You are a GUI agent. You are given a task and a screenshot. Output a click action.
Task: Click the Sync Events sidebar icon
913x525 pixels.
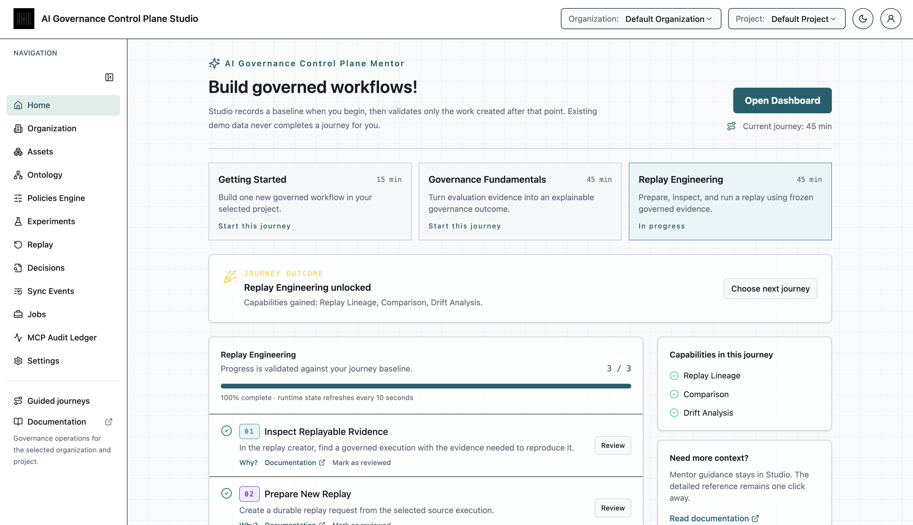point(18,291)
